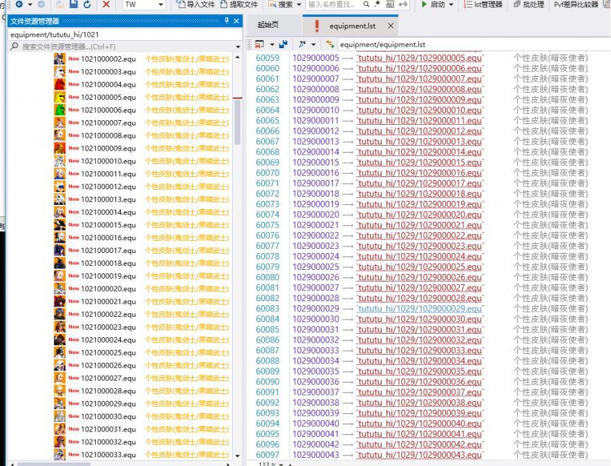Click the red X delete icon
The image size is (611, 466).
[107, 4]
